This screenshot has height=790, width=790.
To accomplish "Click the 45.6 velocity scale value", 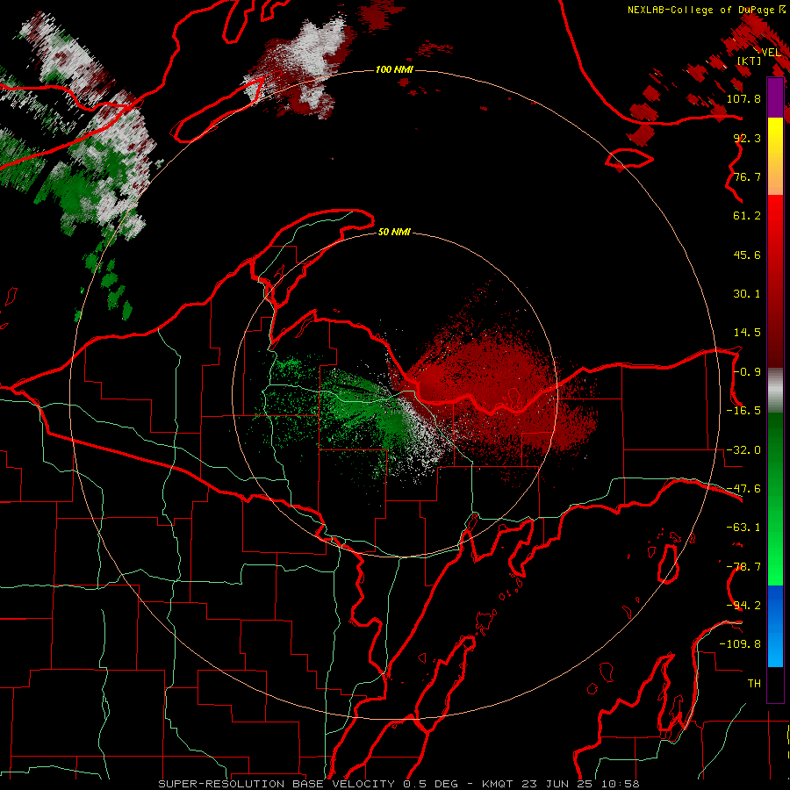I will click(x=748, y=255).
